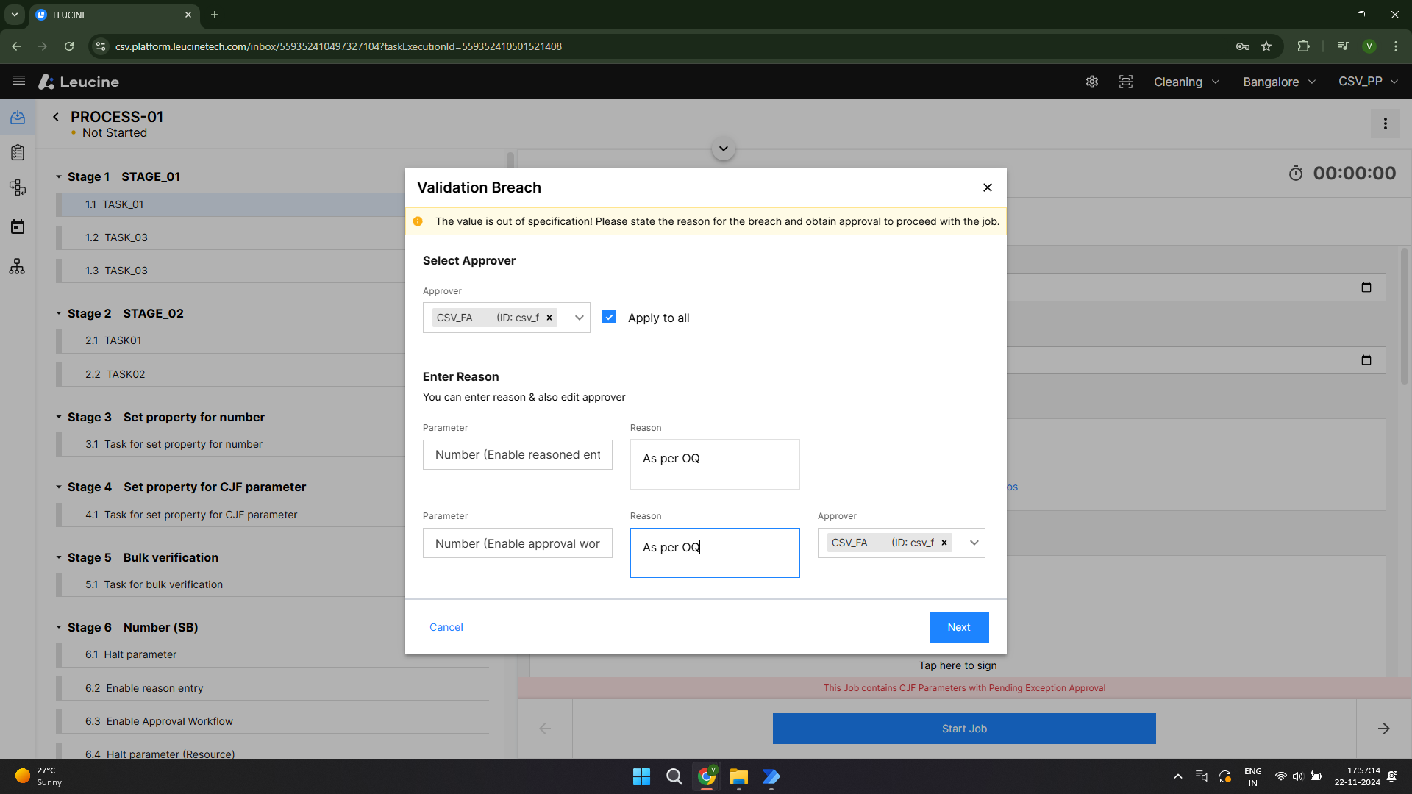1412x794 pixels.
Task: Open the Approver dropdown under Select Approver
Action: coord(579,318)
